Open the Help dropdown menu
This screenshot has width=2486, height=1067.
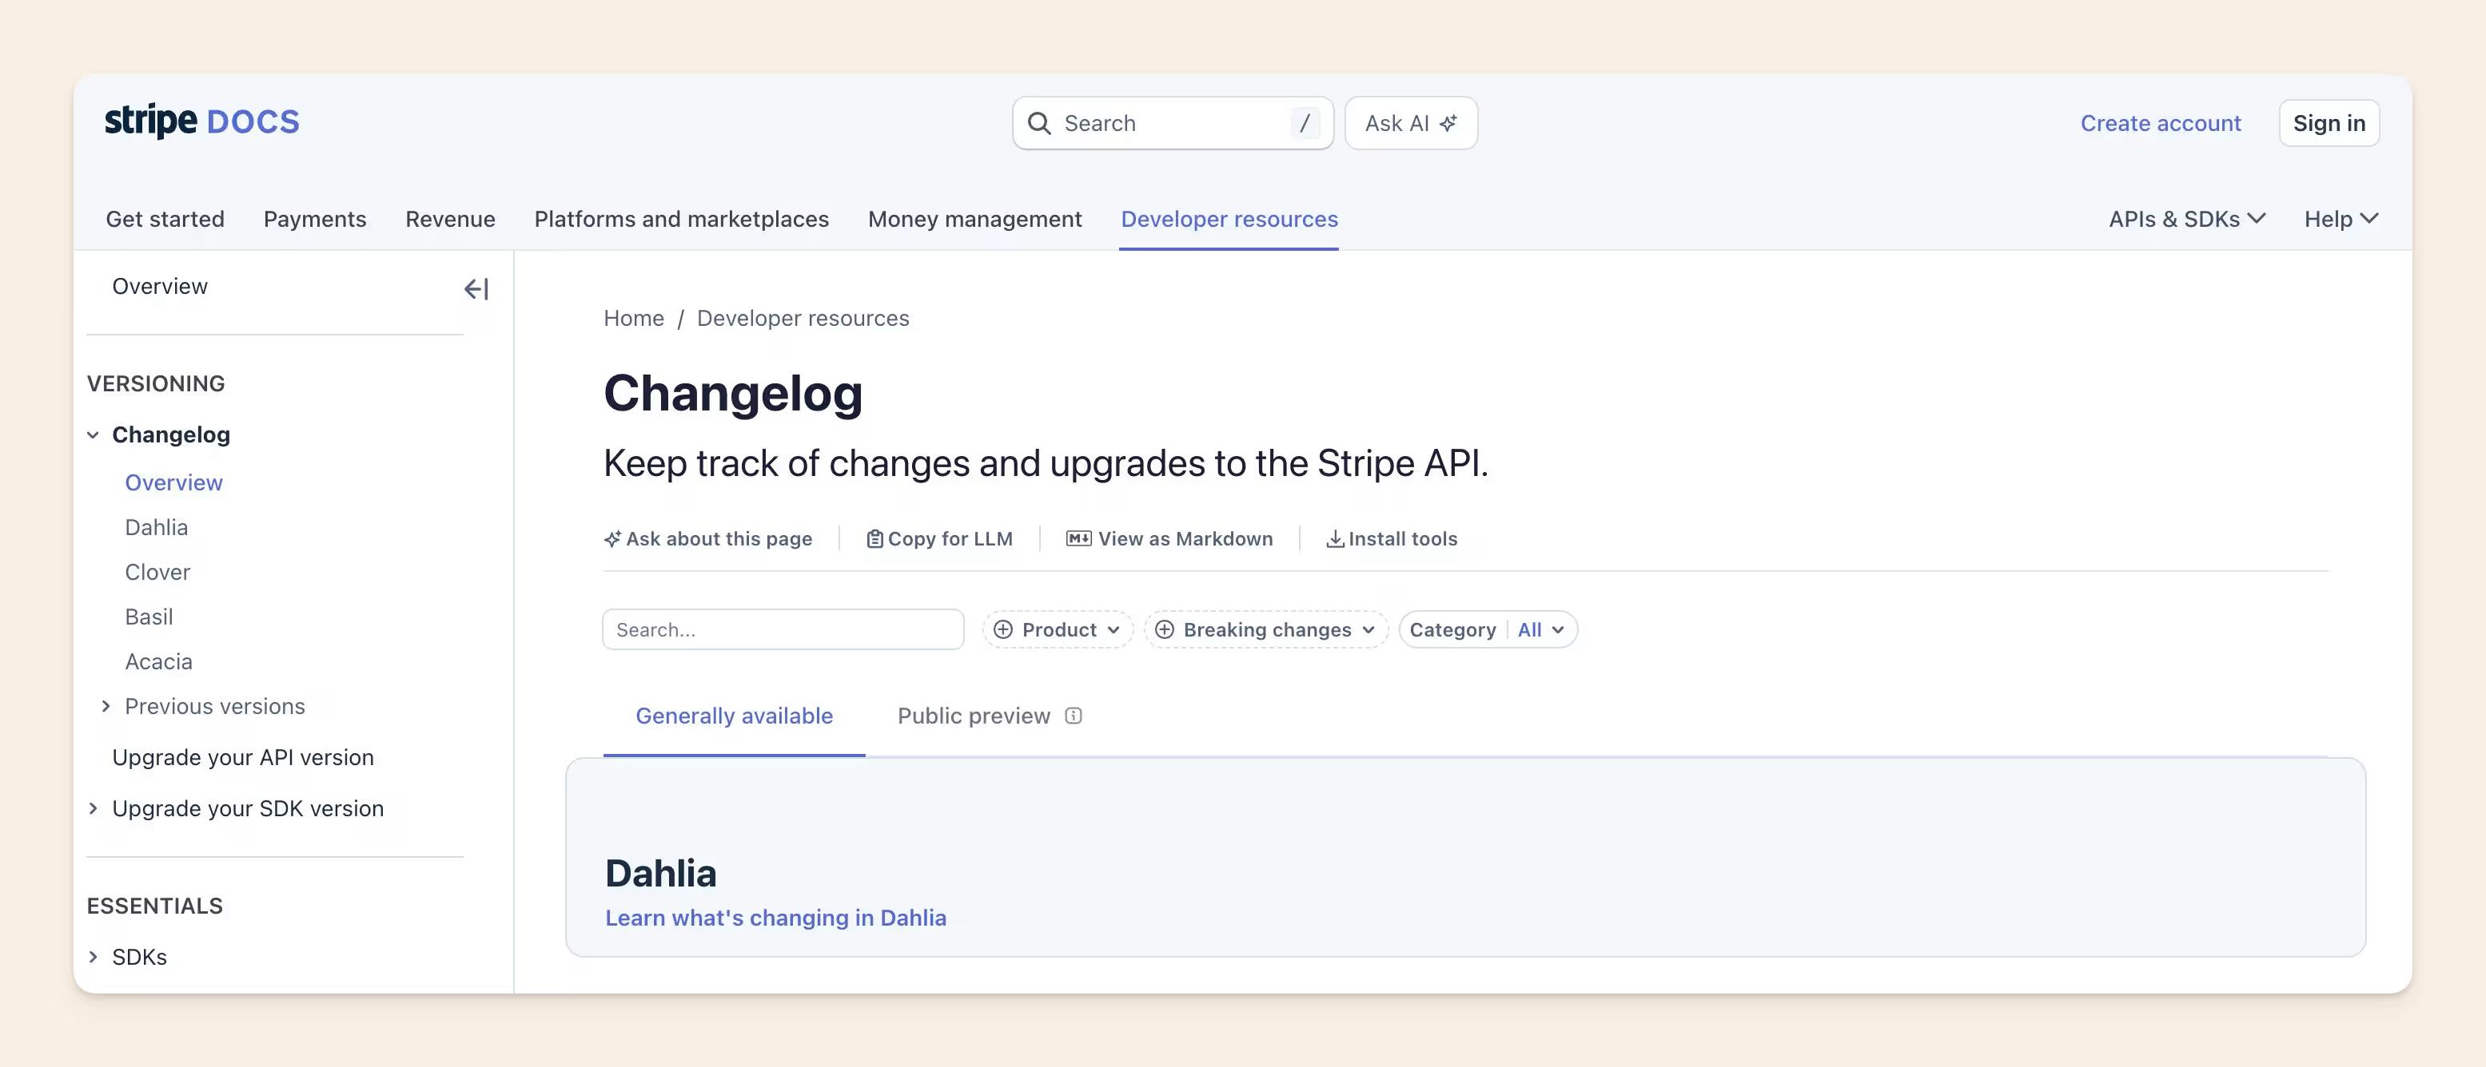(2341, 219)
